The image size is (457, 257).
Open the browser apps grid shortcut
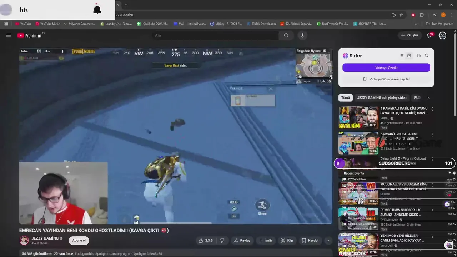click(6, 24)
